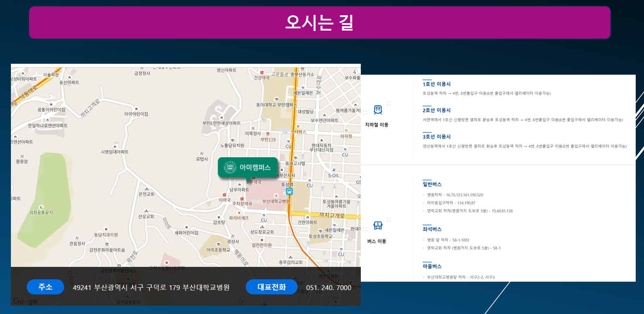Click the 버스 이용 label
Image resolution: width=644 pixels, height=314 pixels.
[x=377, y=241]
